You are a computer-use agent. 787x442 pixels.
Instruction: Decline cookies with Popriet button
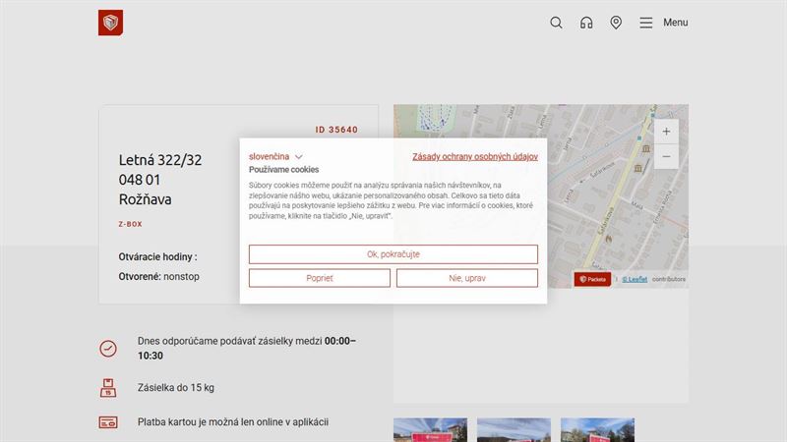(x=319, y=278)
